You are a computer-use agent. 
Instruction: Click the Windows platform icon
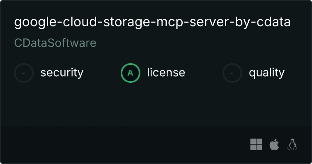click(x=256, y=144)
